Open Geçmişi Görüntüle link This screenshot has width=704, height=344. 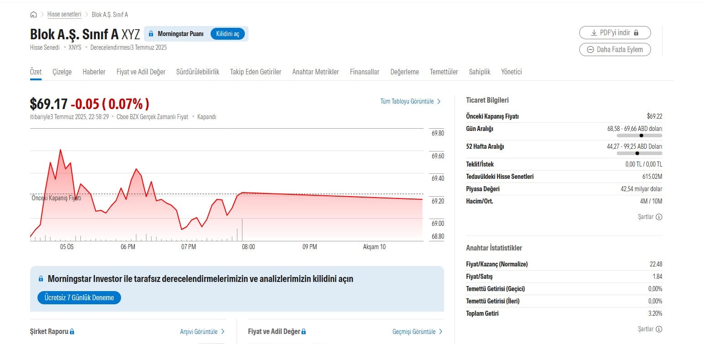[x=414, y=332]
